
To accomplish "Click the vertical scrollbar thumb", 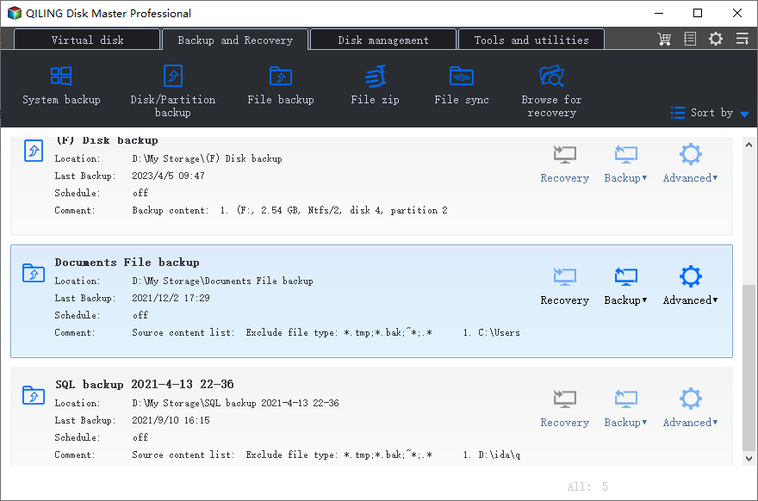I will (749, 368).
